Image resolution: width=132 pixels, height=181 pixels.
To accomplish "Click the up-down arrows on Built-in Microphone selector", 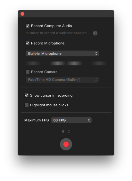I will click(96, 53).
